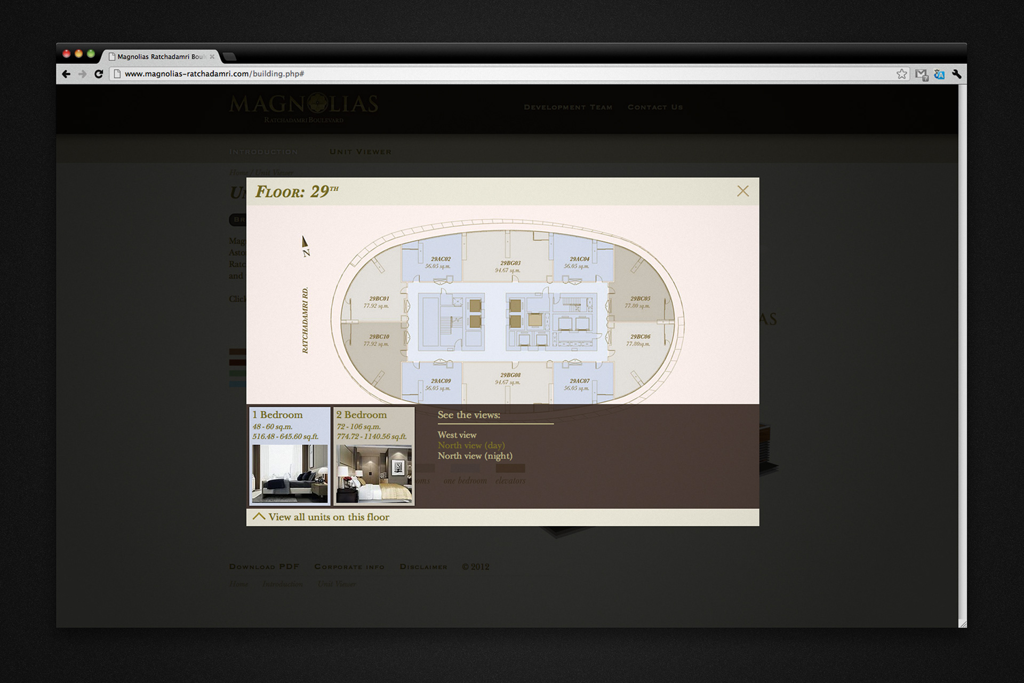The height and width of the screenshot is (683, 1024).
Task: Click the footer Unit Viewer link
Action: 337,584
